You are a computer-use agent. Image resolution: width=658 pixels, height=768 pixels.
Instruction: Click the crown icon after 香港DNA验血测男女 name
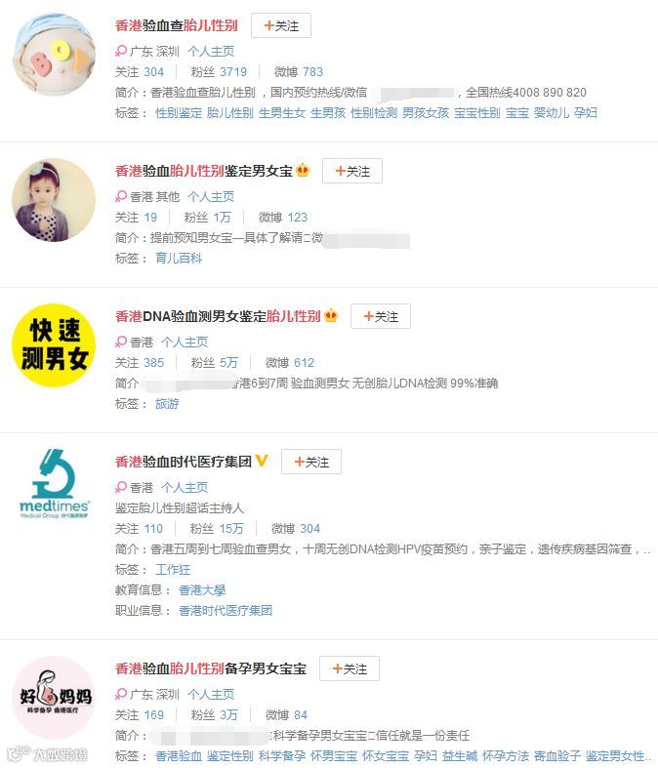[331, 315]
